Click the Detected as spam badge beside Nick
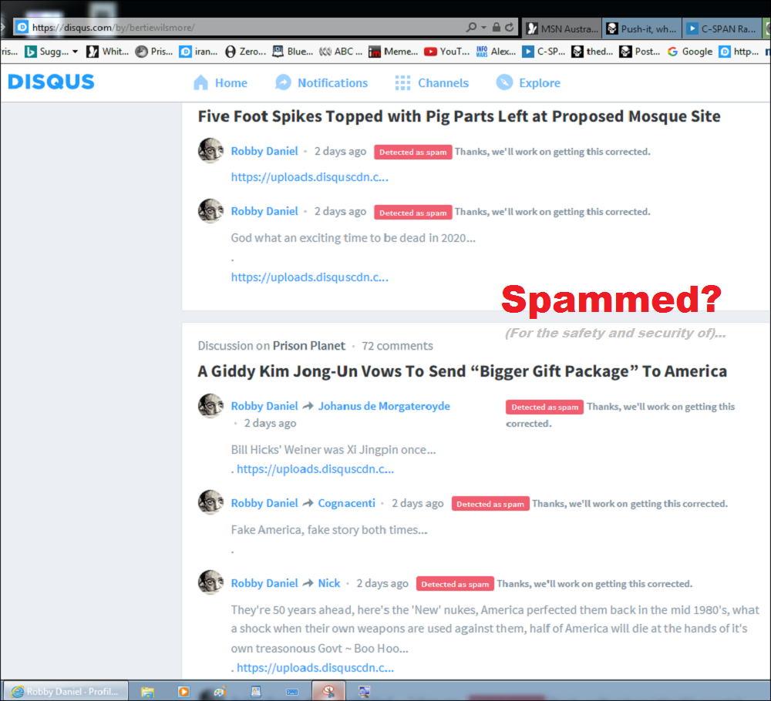771x701 pixels. [455, 584]
